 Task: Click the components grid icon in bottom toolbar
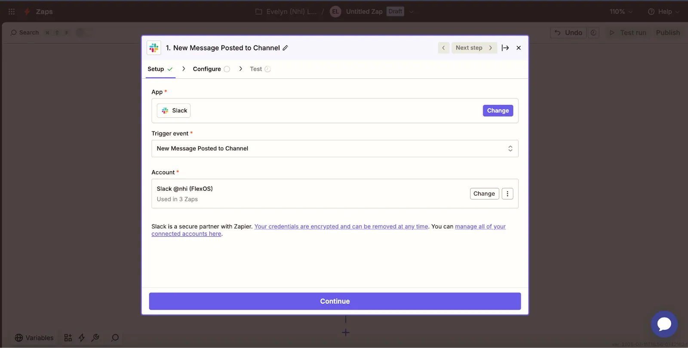pos(68,338)
